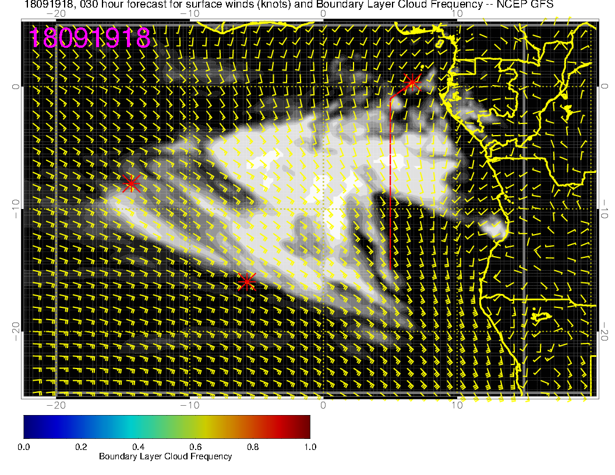The image size is (615, 475).
Task: Click the Boundary Layer Cloud Frequency caption
Action: pos(165,457)
